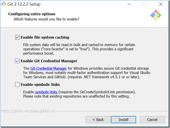Click the Enable Git Credential Manager label

49,61
